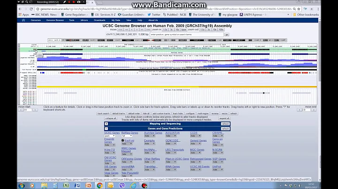This screenshot has width=338, height=189.
Task: Stop the Bandicam recording
Action: coord(74,2)
